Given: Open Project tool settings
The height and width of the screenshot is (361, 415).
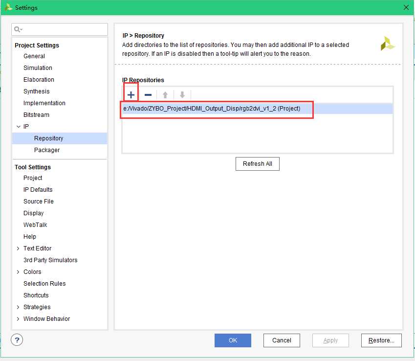Looking at the screenshot, I should (33, 178).
